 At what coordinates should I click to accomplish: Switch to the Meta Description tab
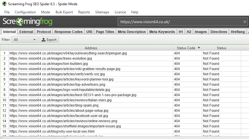click(x=132, y=32)
